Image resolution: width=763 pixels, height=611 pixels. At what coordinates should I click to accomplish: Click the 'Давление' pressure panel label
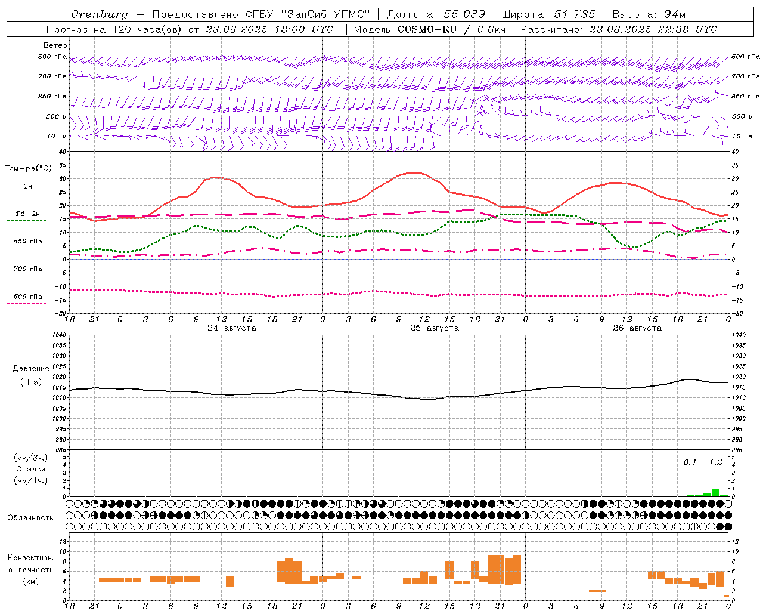pyautogui.click(x=31, y=369)
